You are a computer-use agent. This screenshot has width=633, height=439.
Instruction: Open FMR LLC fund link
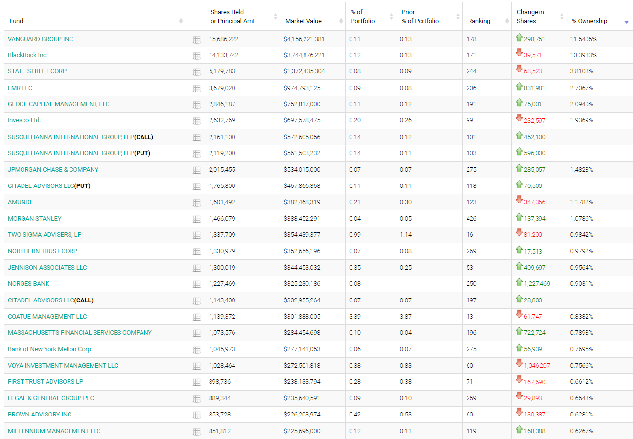(x=20, y=88)
